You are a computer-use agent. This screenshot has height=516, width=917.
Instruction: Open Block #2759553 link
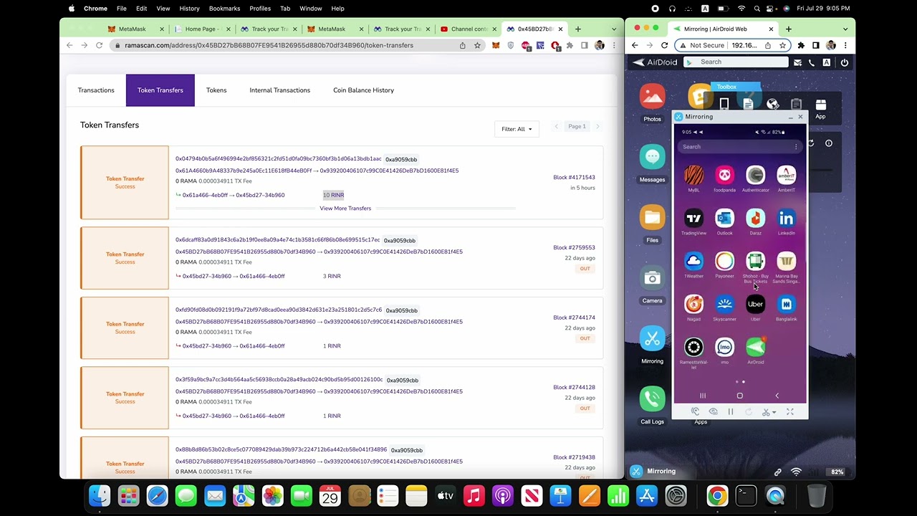(x=574, y=247)
